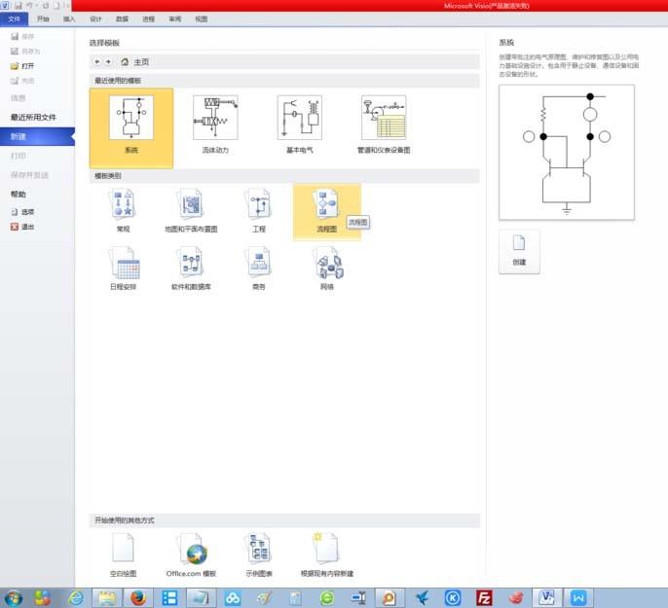
Task: Launch Internet Explorer from the taskbar
Action: point(76,598)
